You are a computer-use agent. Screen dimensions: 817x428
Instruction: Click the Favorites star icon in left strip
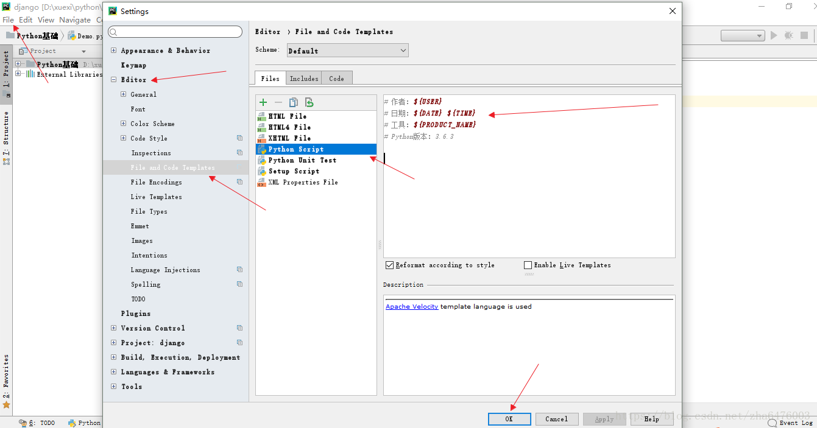tap(6, 404)
